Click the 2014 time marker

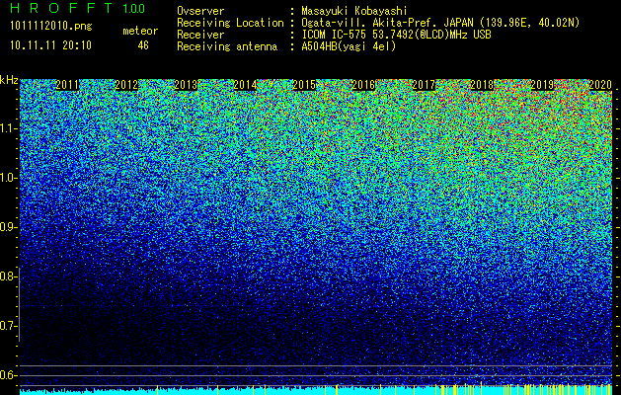[x=245, y=85]
